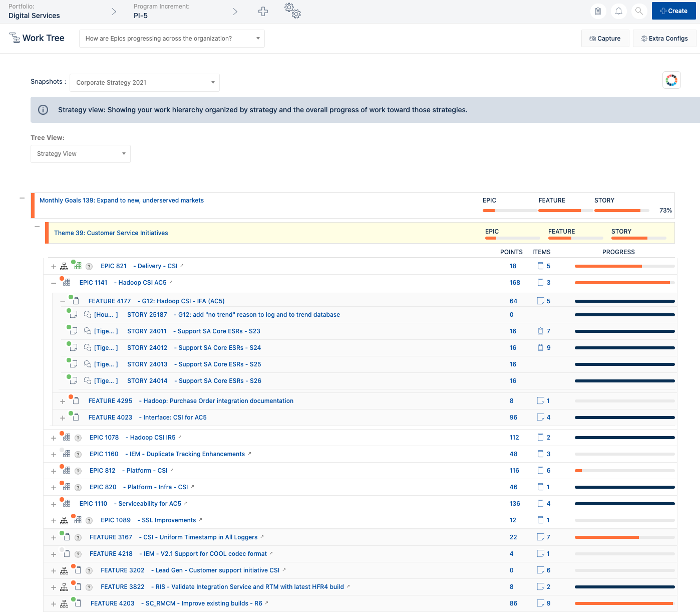Click the Create button

tap(673, 11)
